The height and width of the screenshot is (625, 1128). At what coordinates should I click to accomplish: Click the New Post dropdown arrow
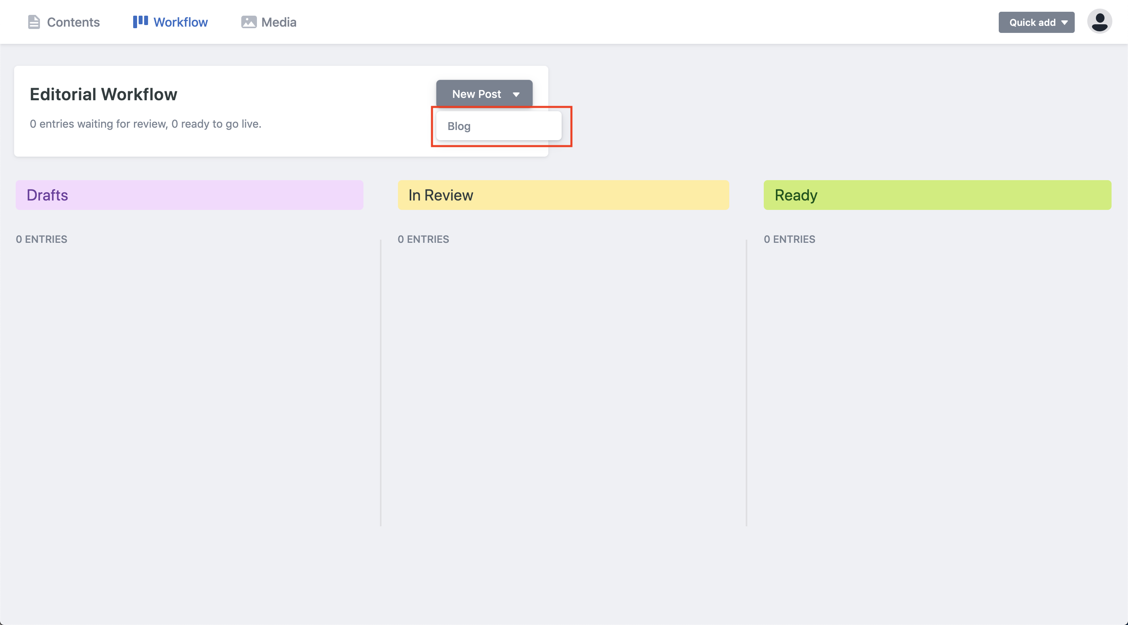(x=516, y=94)
